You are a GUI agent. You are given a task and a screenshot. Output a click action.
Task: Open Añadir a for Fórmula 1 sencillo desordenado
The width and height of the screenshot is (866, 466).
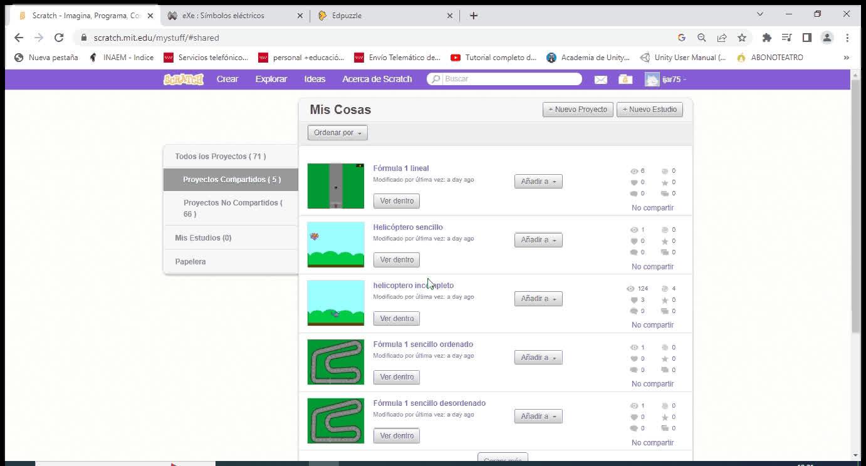click(538, 417)
